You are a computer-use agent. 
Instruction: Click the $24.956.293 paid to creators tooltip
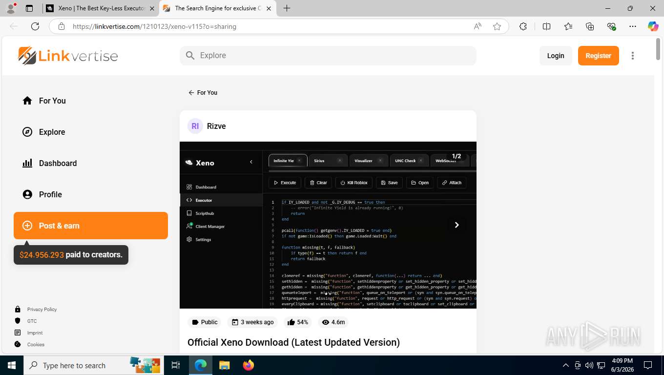pyautogui.click(x=71, y=255)
